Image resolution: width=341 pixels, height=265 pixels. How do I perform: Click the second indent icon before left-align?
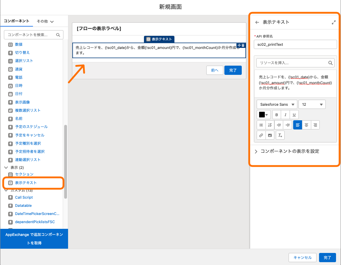[287, 125]
